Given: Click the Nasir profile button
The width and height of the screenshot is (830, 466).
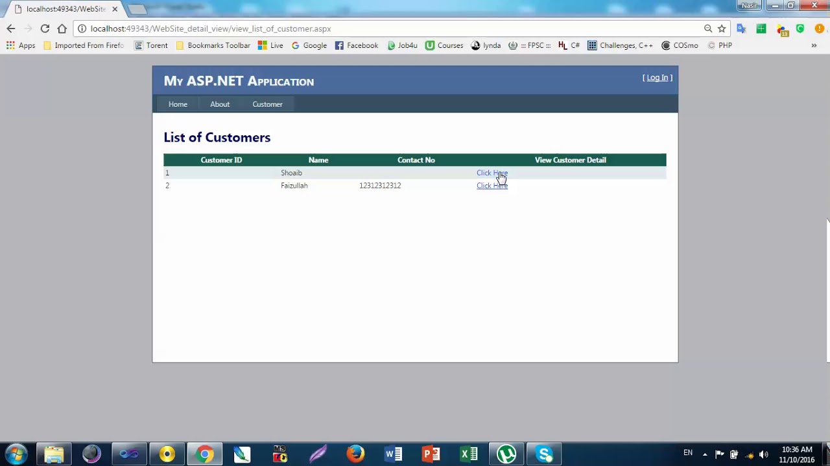Looking at the screenshot, I should coord(750,5).
